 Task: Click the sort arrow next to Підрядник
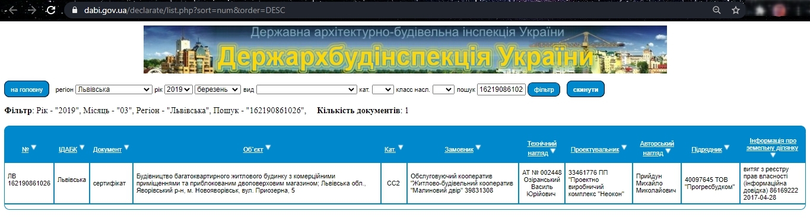pos(727,148)
